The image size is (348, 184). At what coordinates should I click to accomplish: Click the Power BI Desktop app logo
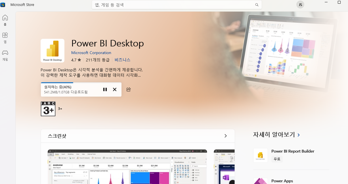pos(53,51)
